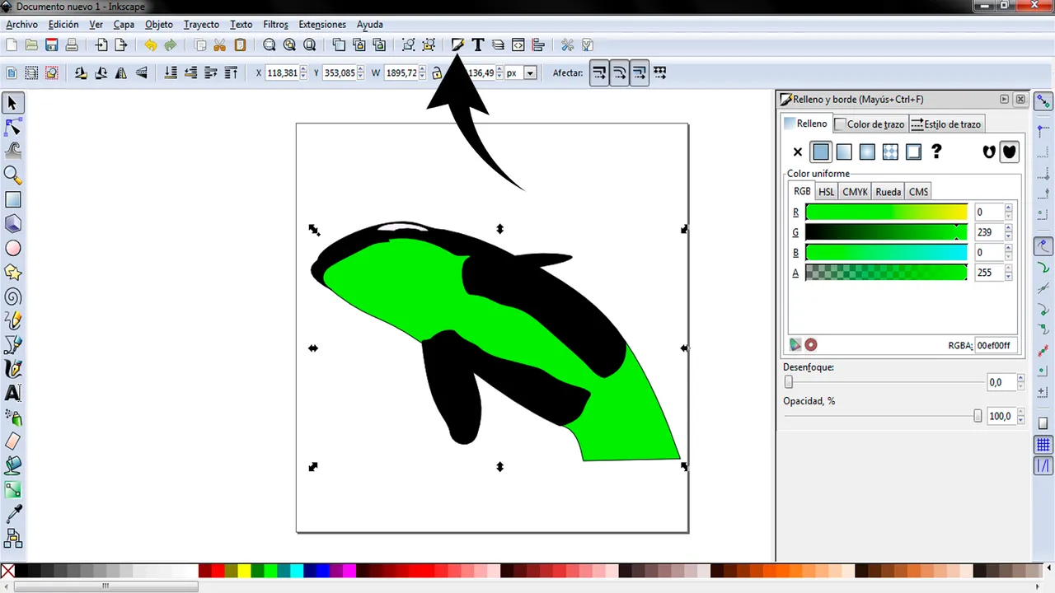Screen dimensions: 1055x593
Task: Set flat color fill type
Action: [820, 152]
